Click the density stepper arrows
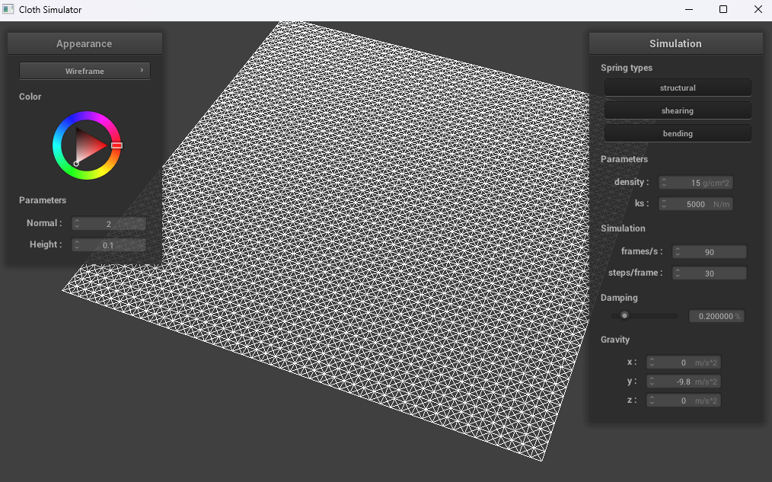Screen dimensions: 772x482 point(664,183)
